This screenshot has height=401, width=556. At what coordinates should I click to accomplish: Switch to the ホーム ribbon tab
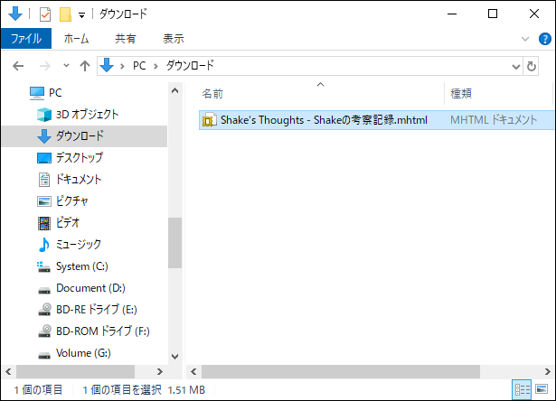[76, 38]
